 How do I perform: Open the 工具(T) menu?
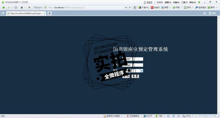coord(184,2)
